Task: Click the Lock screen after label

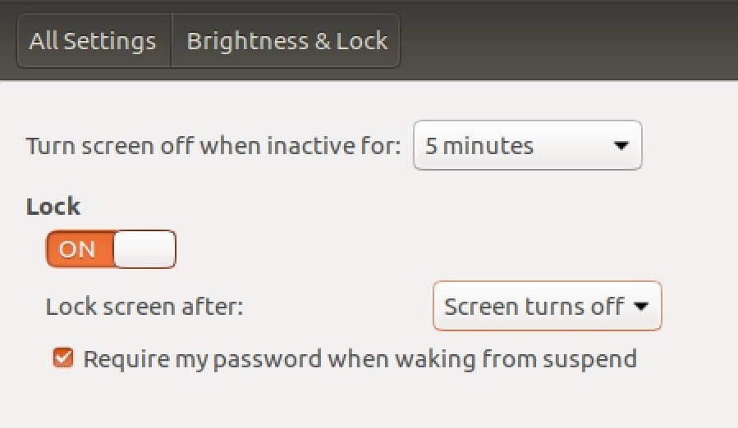Action: click(144, 307)
